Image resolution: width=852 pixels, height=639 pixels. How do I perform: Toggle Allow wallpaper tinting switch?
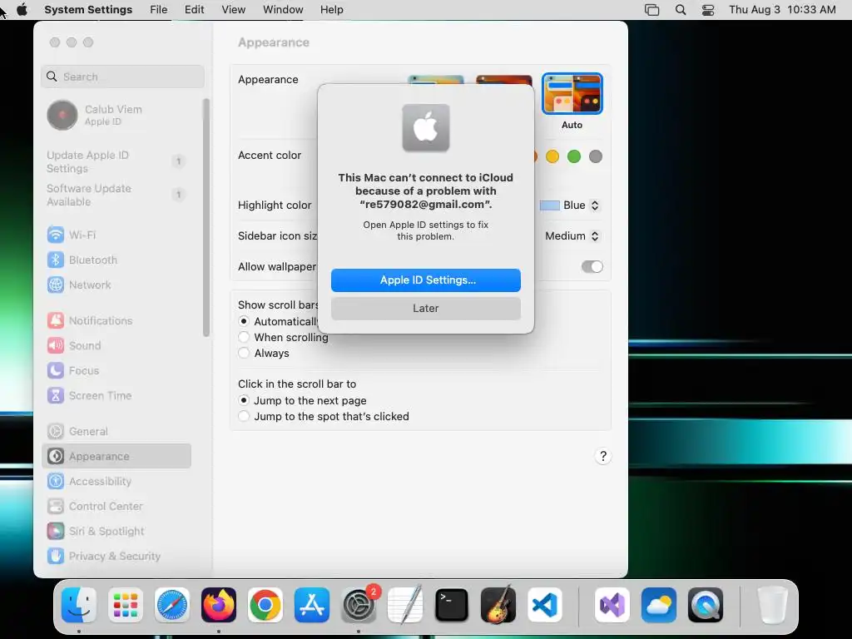[x=592, y=267]
